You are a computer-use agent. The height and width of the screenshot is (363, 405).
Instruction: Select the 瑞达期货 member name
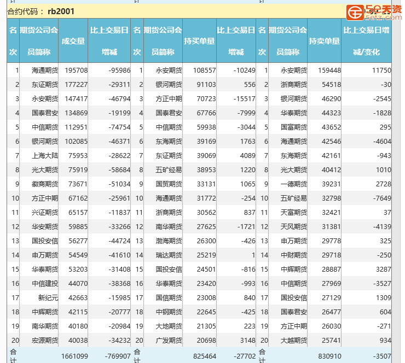(169, 255)
